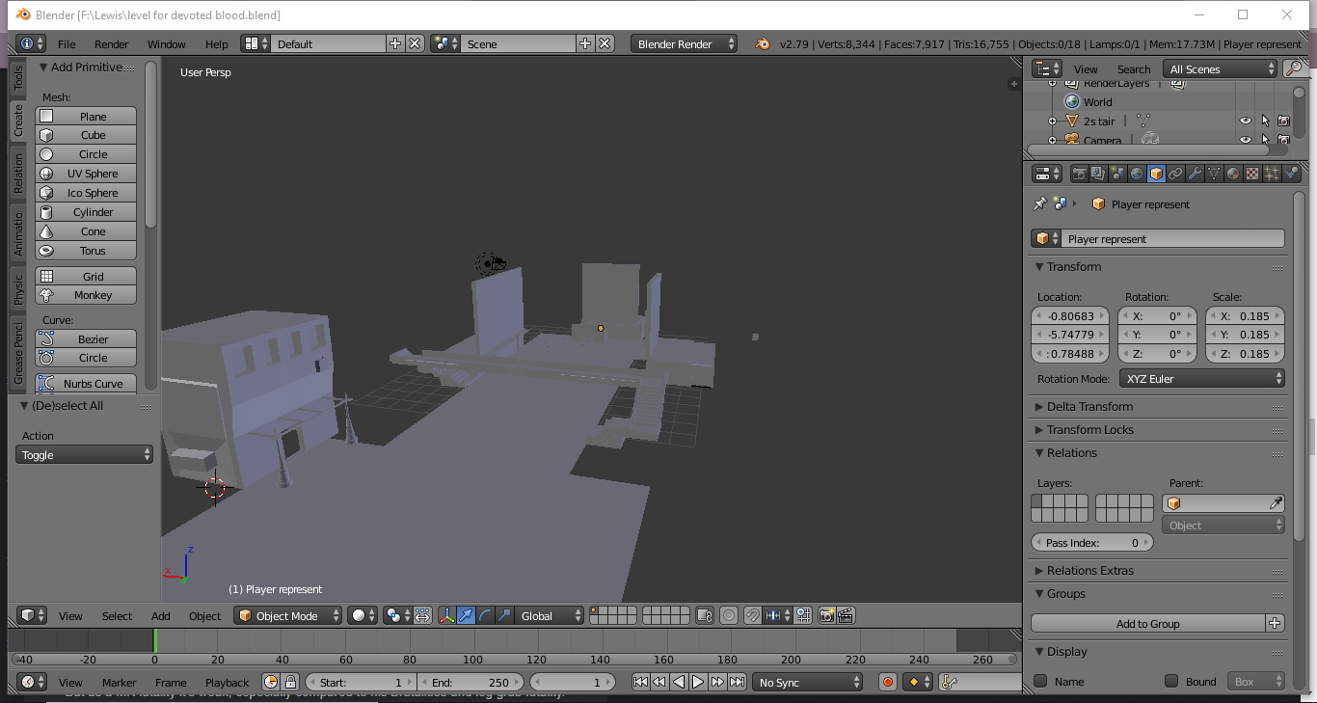This screenshot has height=703, width=1317.
Task: Enable the Name display checkbox
Action: 1040,681
